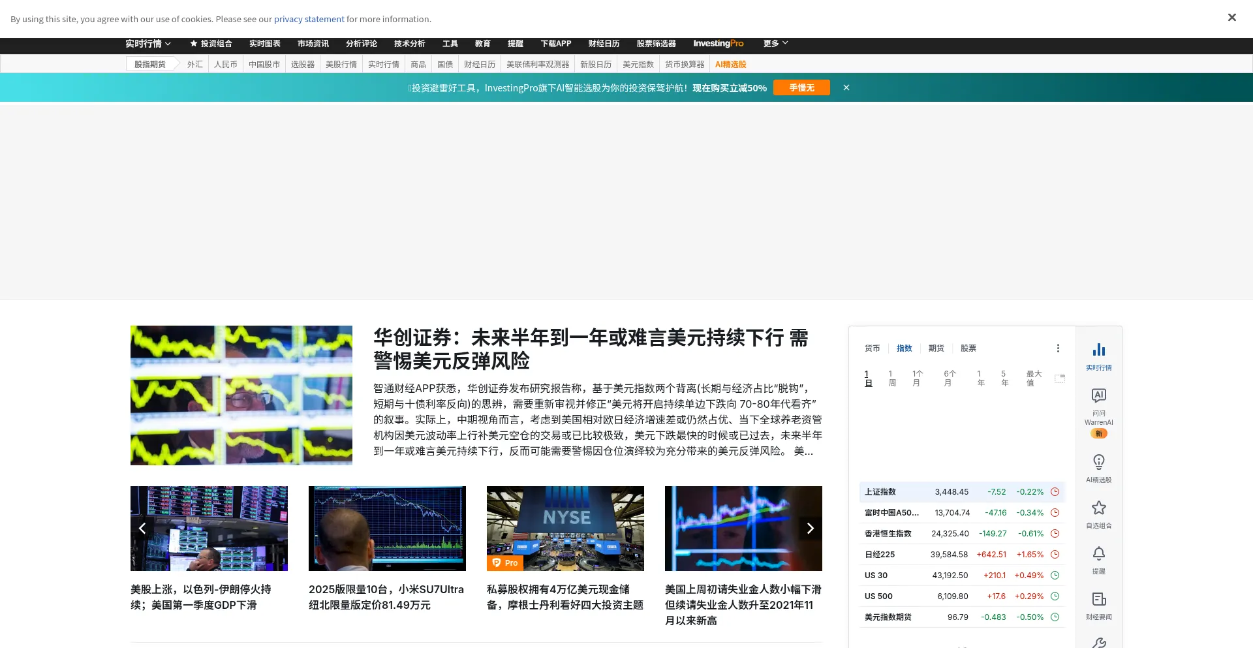Open the three-dot menu in quotes widget

pyautogui.click(x=1058, y=348)
